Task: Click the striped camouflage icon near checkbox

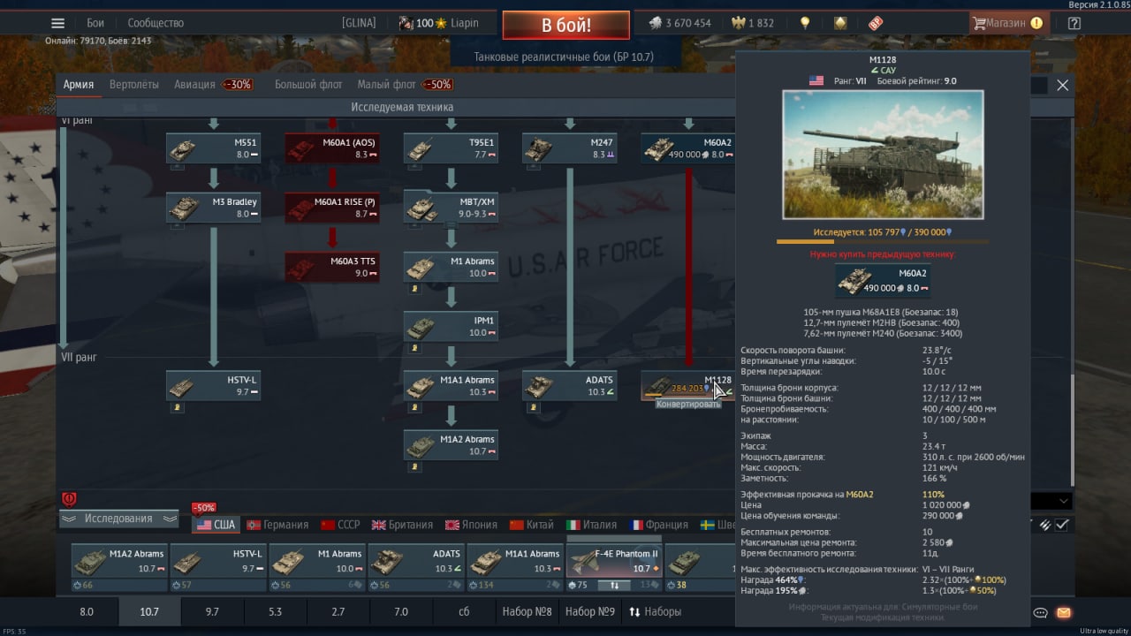Action: tap(1044, 525)
